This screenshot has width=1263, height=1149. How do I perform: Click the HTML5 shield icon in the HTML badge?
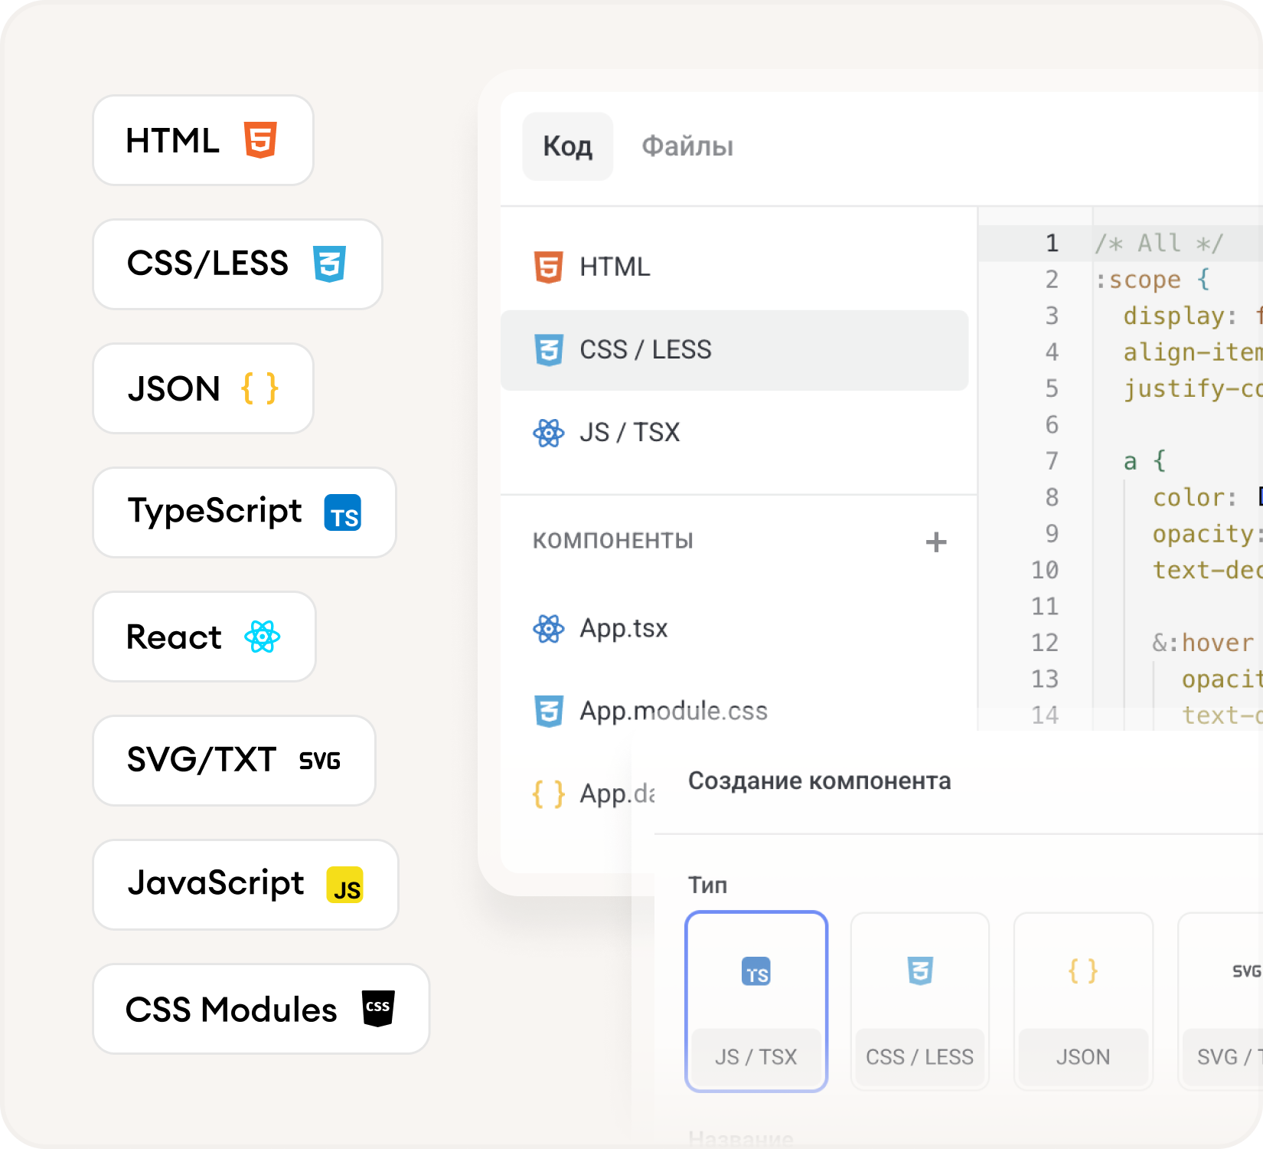(x=260, y=140)
